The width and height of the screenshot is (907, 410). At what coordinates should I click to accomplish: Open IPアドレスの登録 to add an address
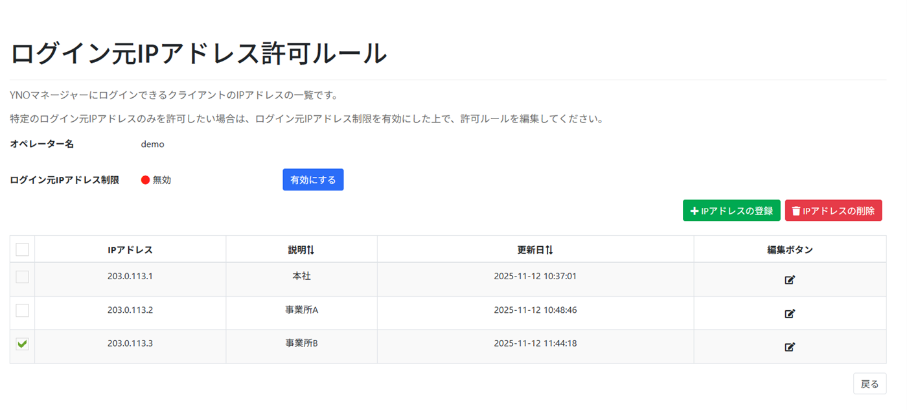coord(731,210)
